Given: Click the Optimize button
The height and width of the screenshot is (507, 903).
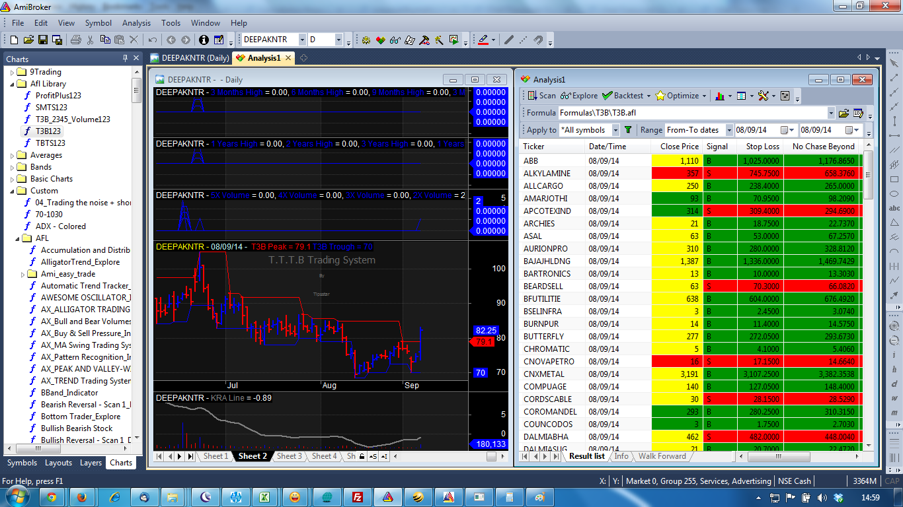Looking at the screenshot, I should pyautogui.click(x=677, y=96).
